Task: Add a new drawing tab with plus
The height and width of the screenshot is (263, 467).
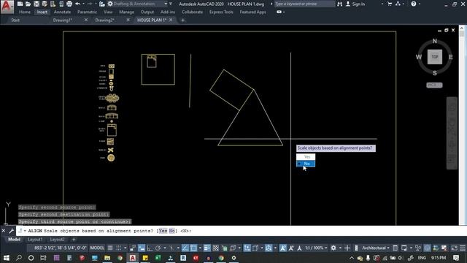Action: pyautogui.click(x=182, y=20)
